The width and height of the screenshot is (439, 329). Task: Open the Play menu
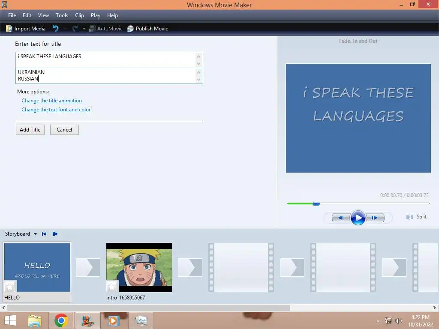pyautogui.click(x=96, y=15)
